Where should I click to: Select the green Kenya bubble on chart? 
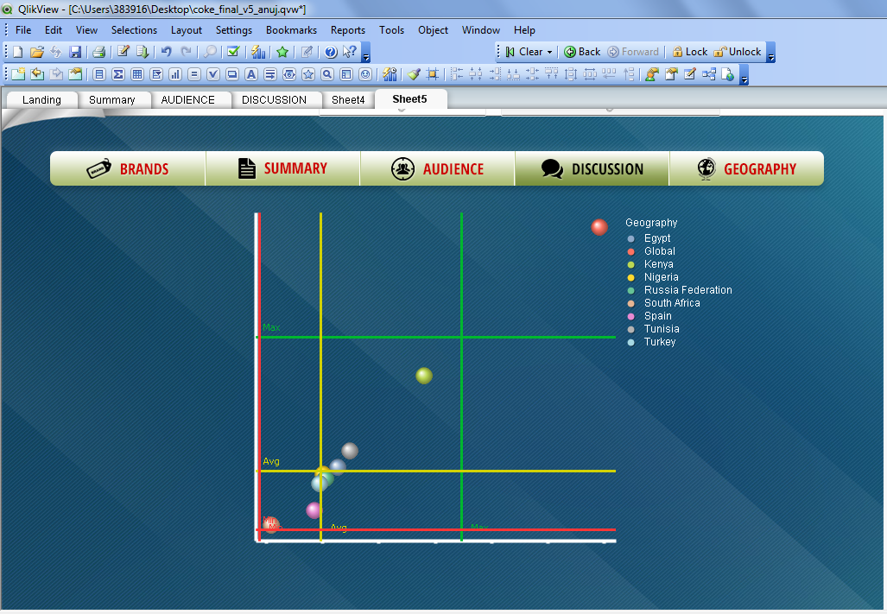click(x=424, y=376)
